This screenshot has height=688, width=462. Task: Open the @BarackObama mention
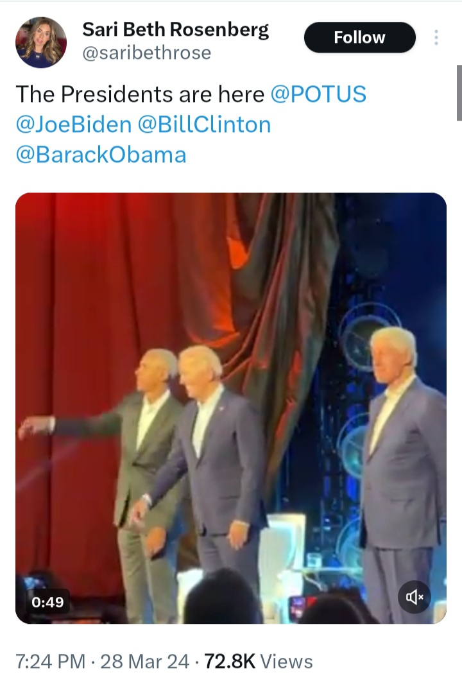101,155
